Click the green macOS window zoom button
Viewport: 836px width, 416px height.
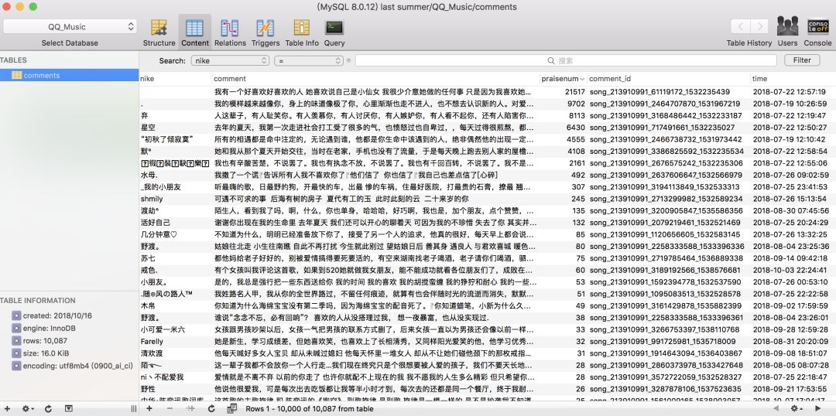pyautogui.click(x=33, y=7)
